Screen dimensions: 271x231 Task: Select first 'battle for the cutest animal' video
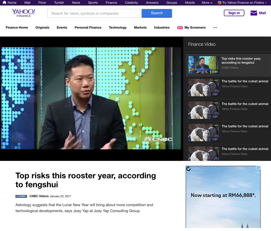pos(204,88)
